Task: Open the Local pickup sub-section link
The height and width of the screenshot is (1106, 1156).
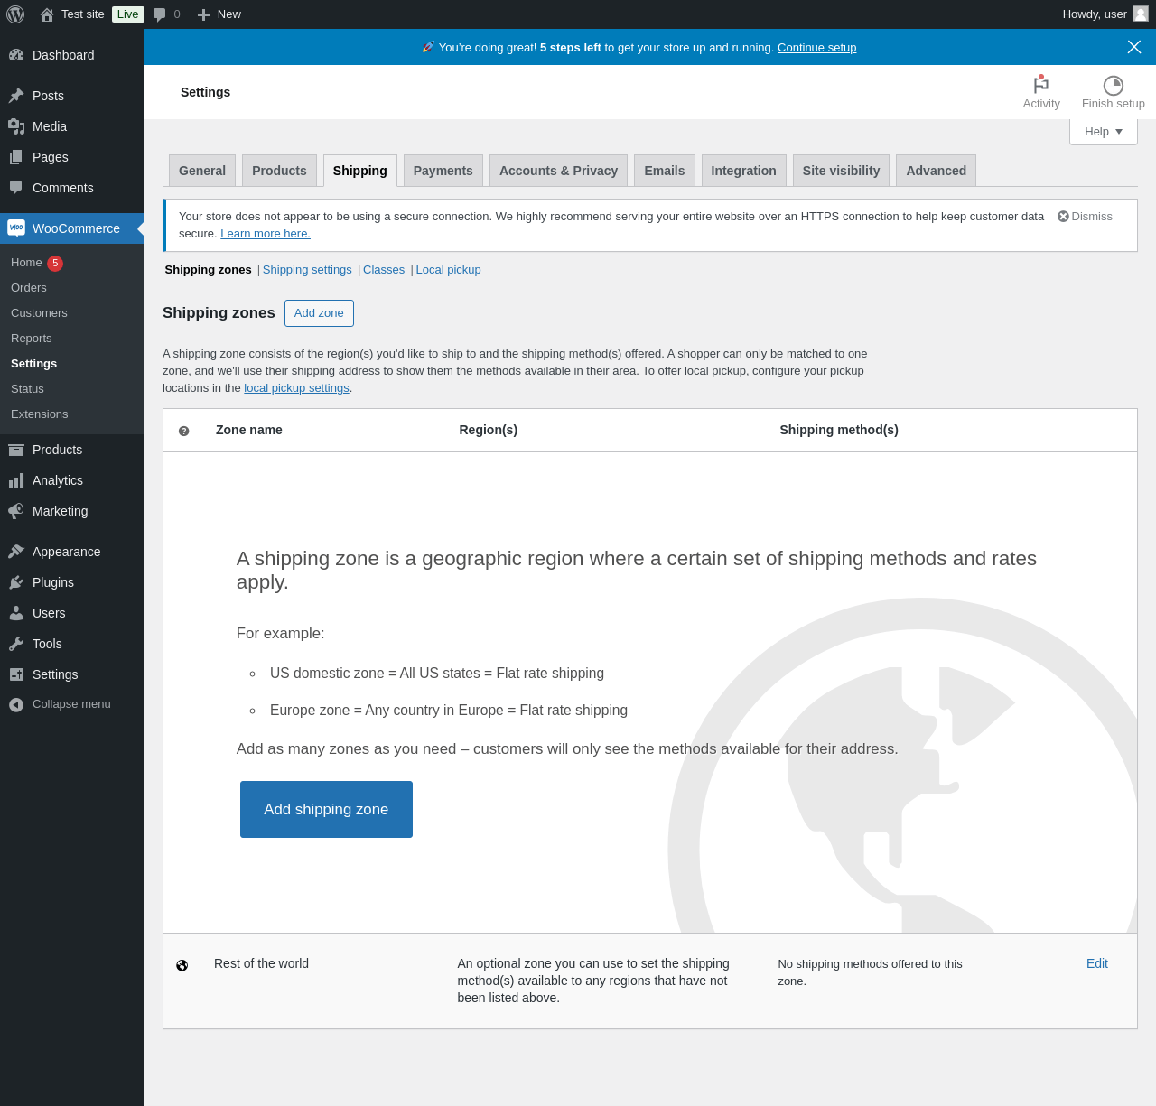Action: [448, 270]
